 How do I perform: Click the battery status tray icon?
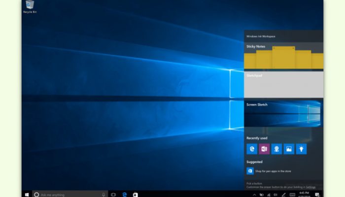(x=262, y=195)
